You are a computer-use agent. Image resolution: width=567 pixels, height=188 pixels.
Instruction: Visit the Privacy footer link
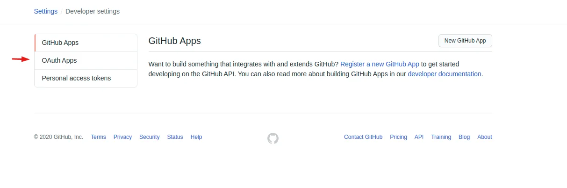pyautogui.click(x=122, y=137)
